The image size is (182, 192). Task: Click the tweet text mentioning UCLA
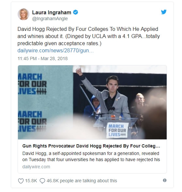pyautogui.click(x=88, y=36)
